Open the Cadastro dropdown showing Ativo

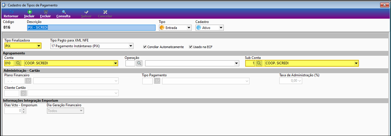(x=221, y=28)
